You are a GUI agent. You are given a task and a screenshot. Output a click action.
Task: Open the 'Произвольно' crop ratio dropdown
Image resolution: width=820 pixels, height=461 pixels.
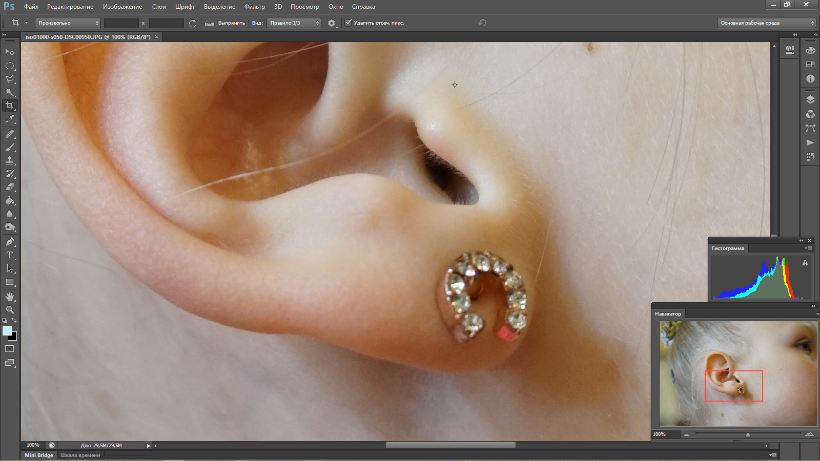point(68,23)
